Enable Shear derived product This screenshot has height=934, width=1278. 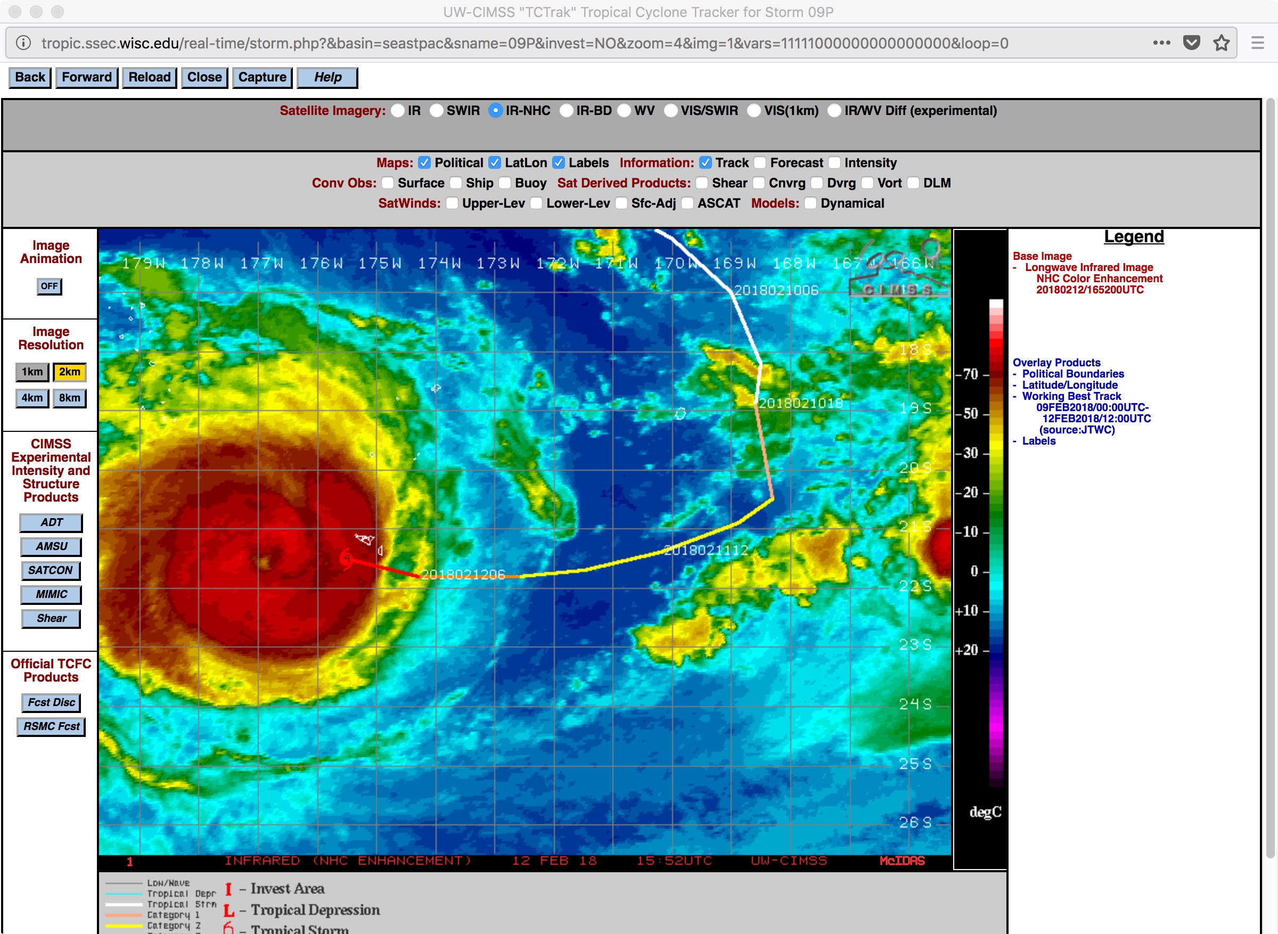[702, 183]
